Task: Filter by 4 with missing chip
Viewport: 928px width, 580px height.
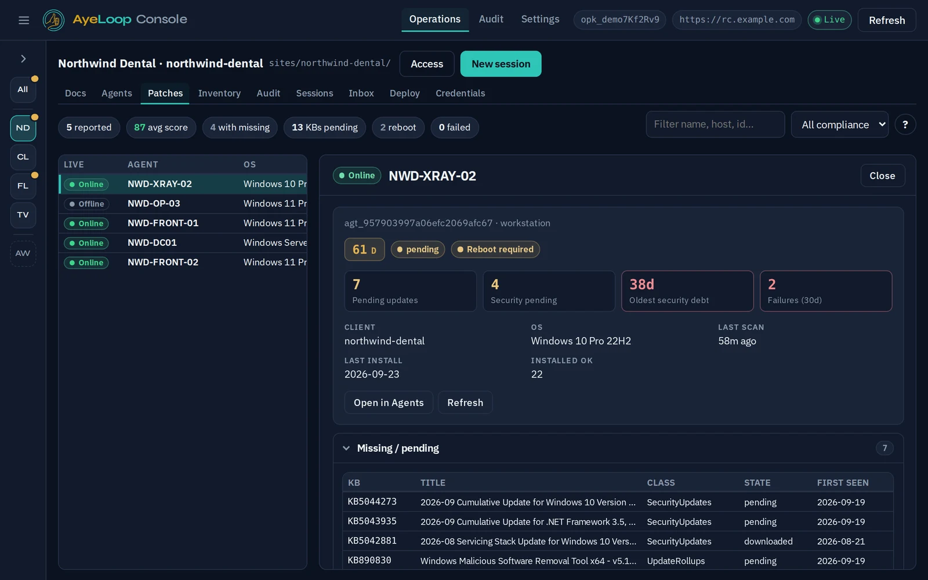Action: coord(240,128)
